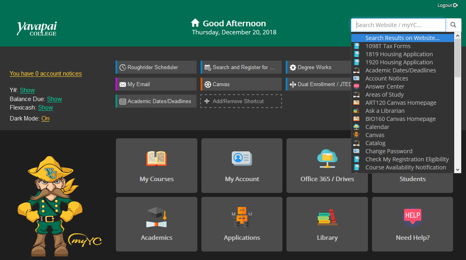Open the My Account tile
This screenshot has width=466, height=260.
coord(242,165)
